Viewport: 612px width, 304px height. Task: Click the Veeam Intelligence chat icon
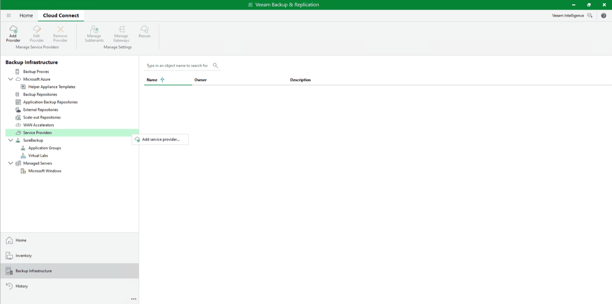tap(590, 15)
